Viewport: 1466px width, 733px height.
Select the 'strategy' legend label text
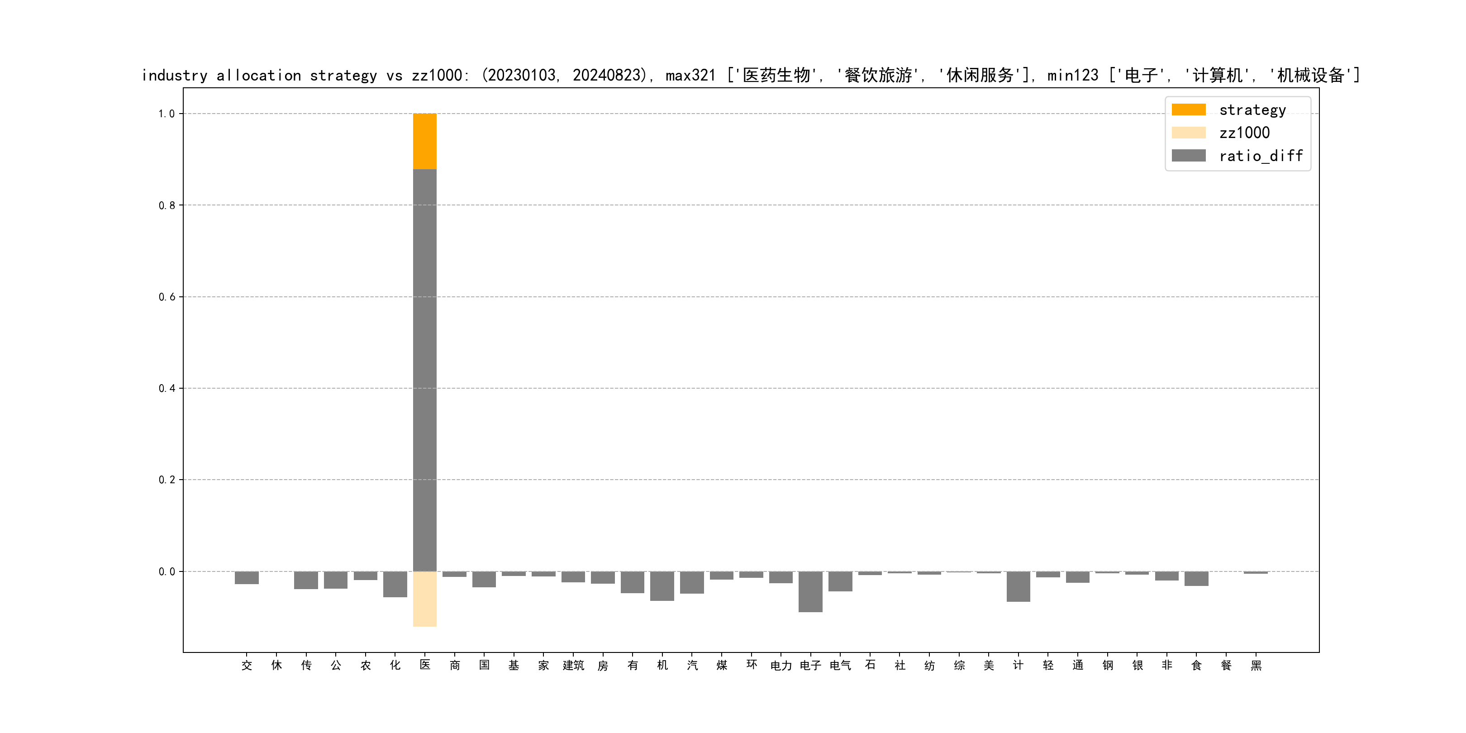coord(1252,110)
